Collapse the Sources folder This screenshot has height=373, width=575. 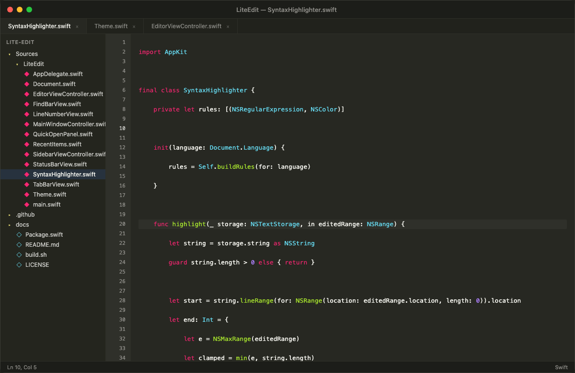(9, 54)
